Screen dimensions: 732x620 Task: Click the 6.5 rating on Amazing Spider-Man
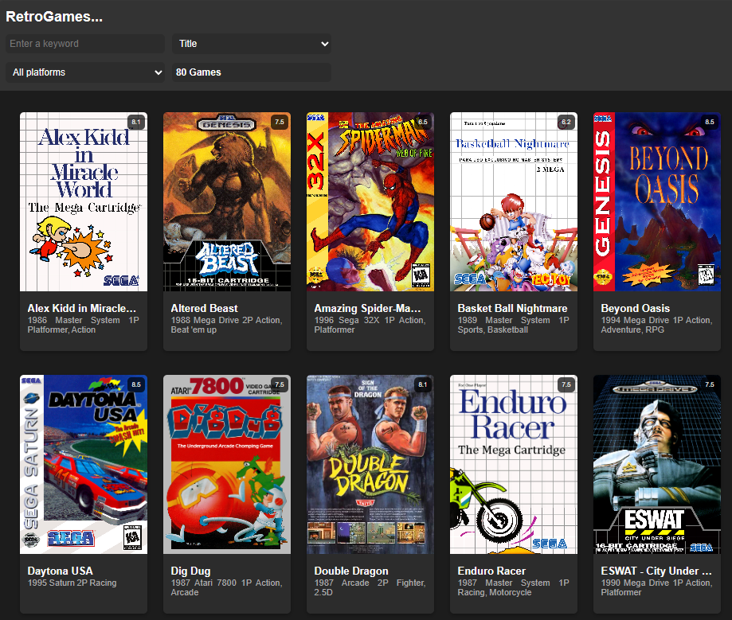422,122
